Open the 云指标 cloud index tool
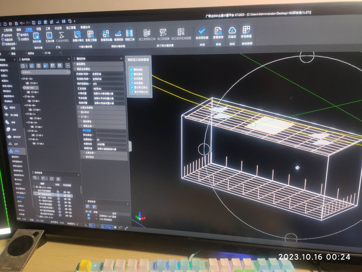This screenshot has height=272, width=362. click(x=232, y=33)
